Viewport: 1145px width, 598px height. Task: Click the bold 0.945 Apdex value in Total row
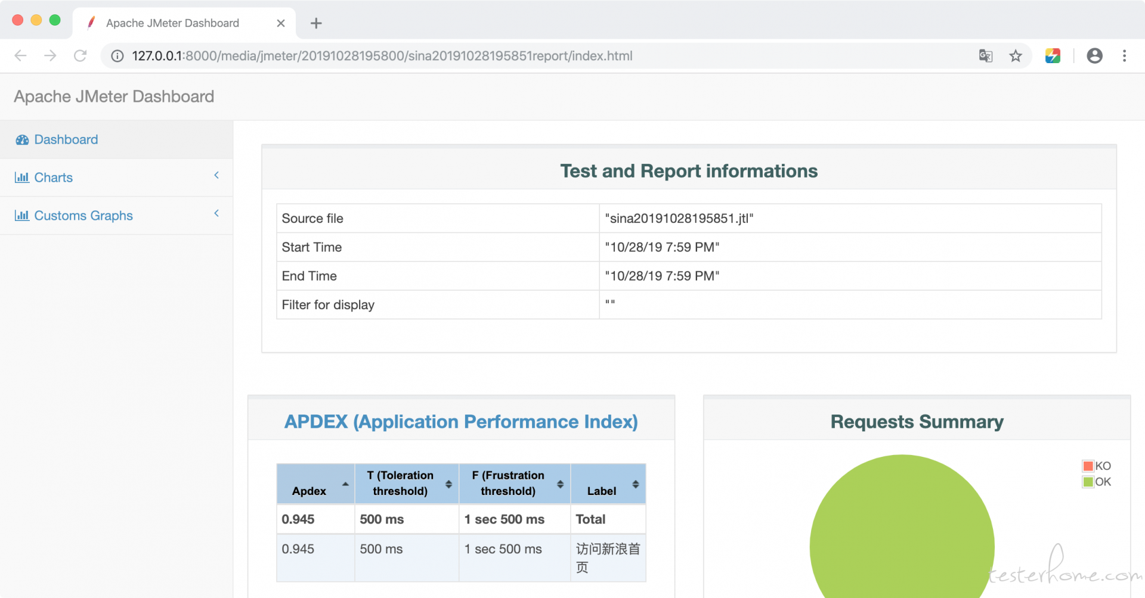coord(298,519)
